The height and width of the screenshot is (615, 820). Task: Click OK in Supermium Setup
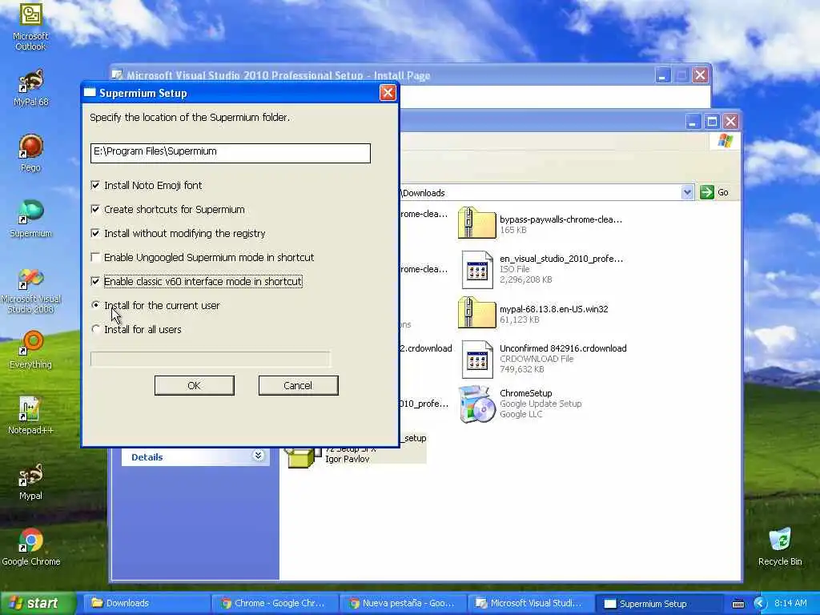pyautogui.click(x=194, y=385)
